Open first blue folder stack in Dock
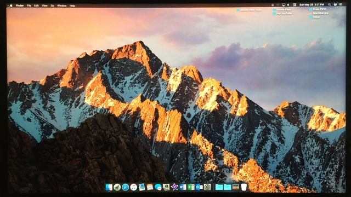This screenshot has width=351, height=197. pos(219,187)
